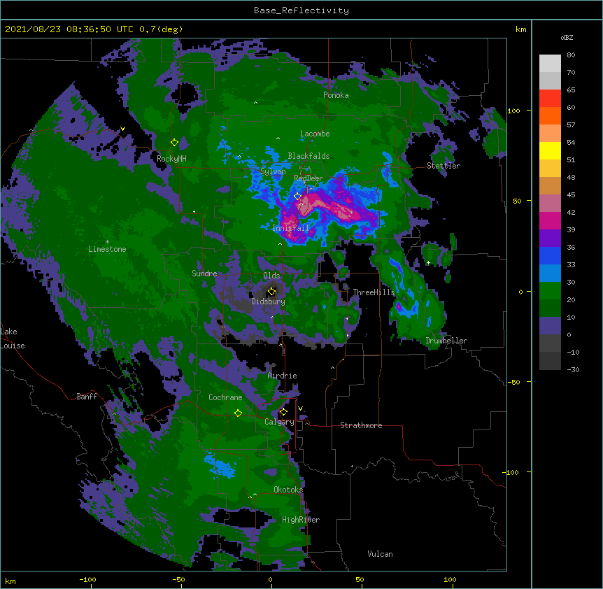Click the Okotoks town label

pyautogui.click(x=288, y=490)
